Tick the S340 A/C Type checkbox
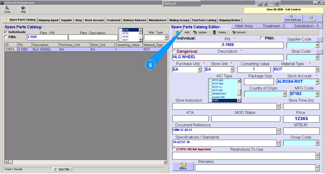 tap(210, 100)
